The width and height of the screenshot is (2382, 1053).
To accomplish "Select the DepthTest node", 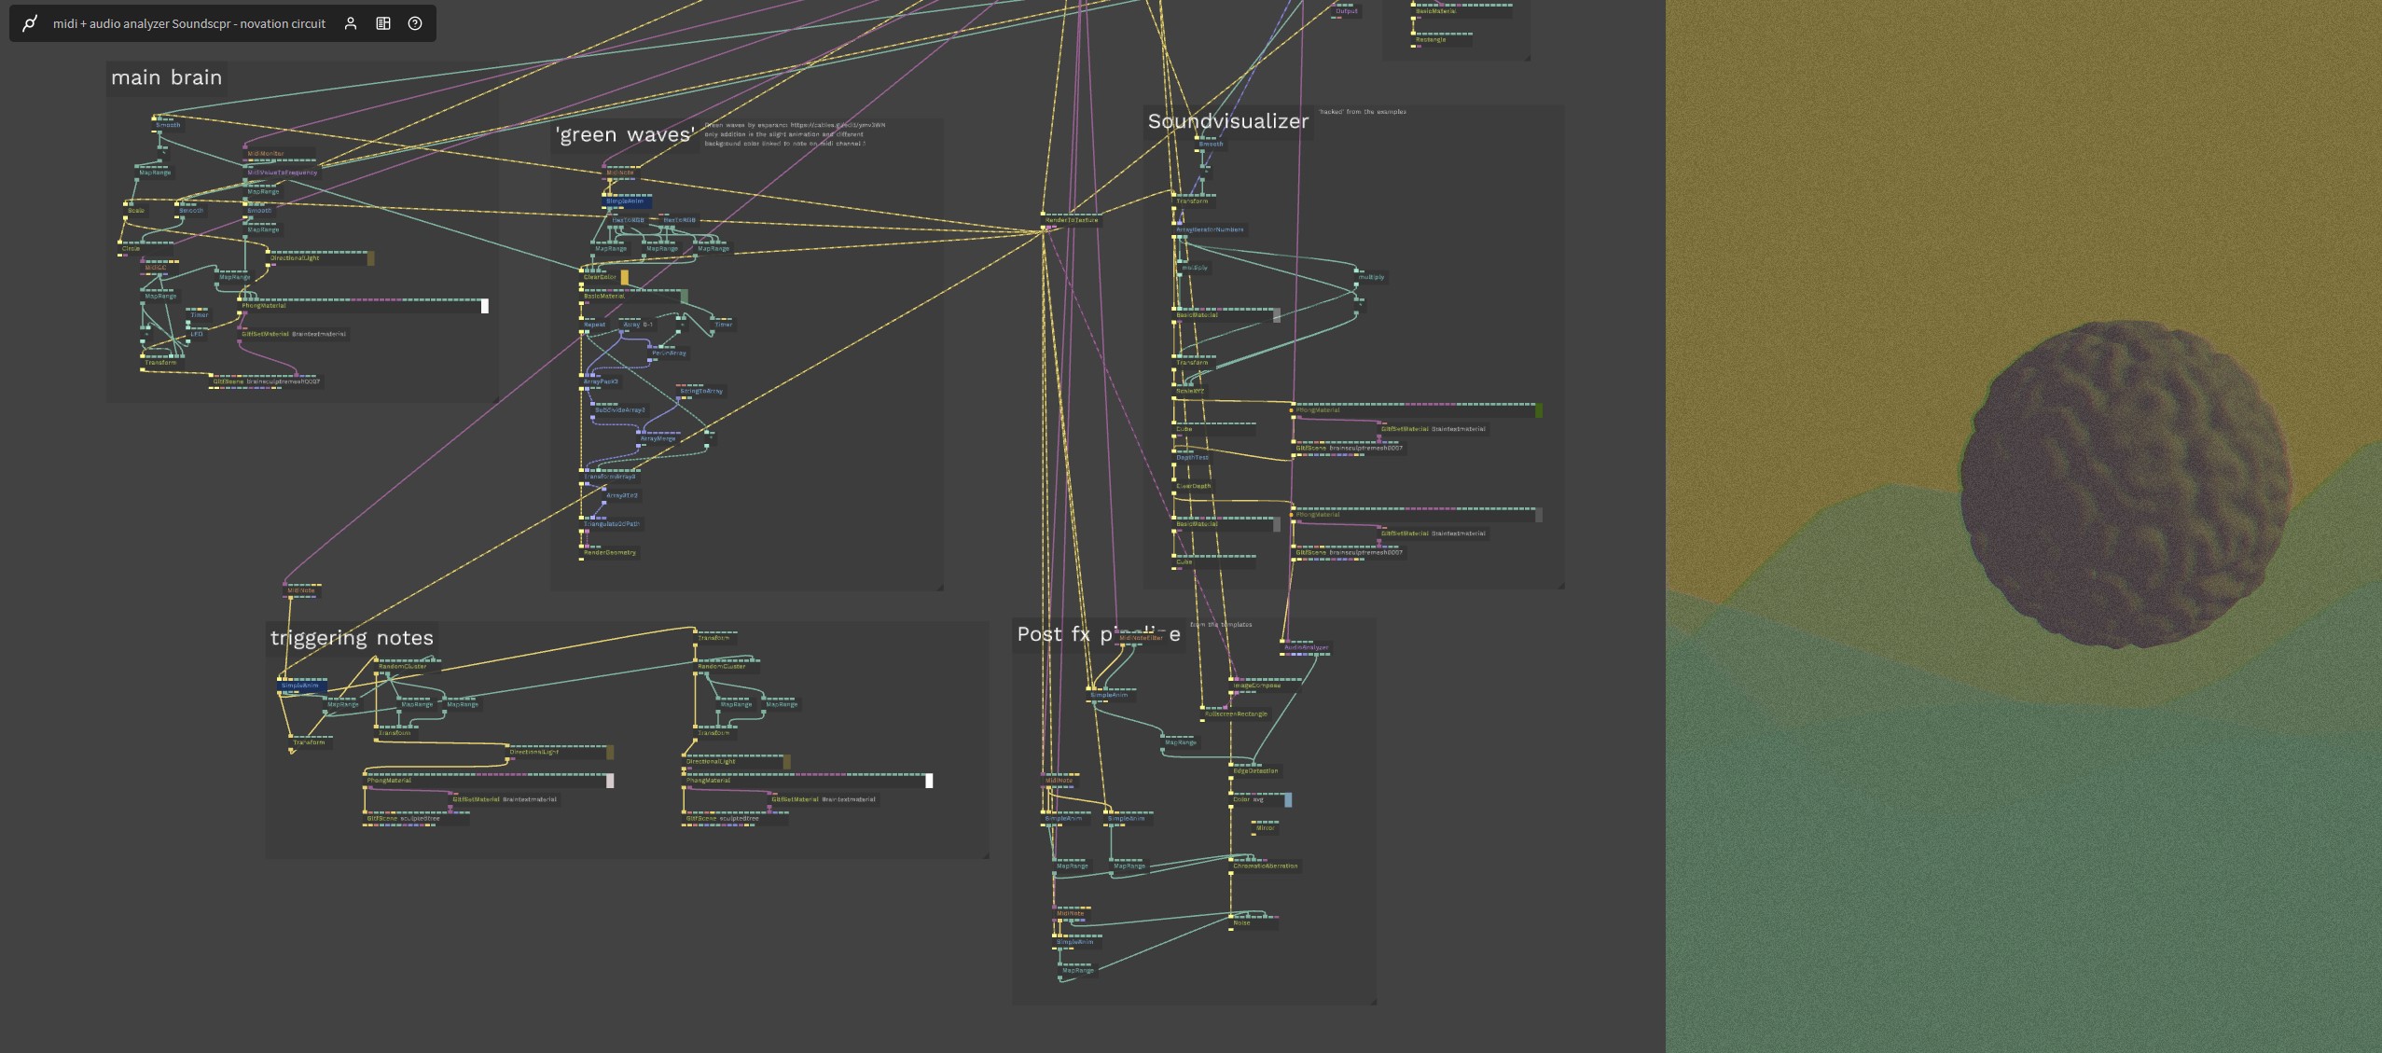I will tap(1192, 457).
